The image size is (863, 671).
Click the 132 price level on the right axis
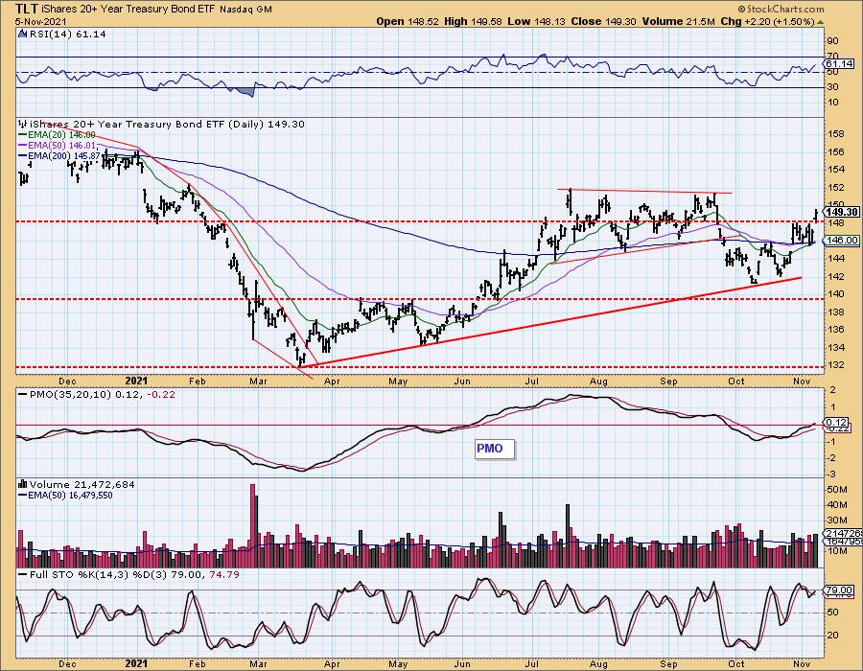click(836, 365)
